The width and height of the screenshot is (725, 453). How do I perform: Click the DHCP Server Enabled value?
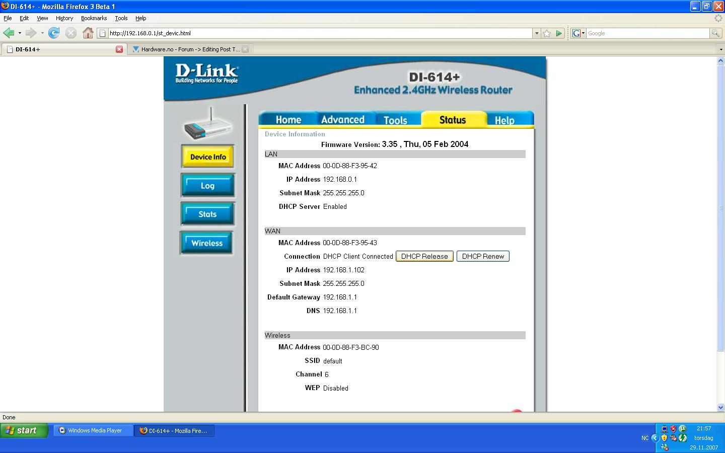(335, 206)
